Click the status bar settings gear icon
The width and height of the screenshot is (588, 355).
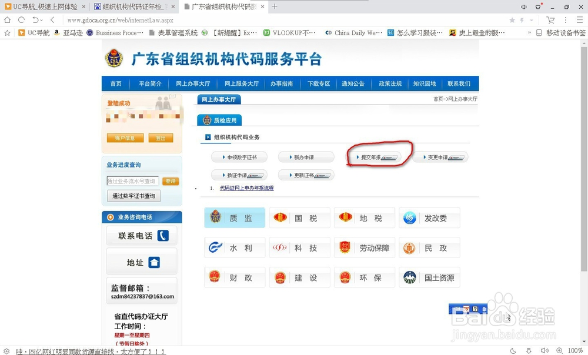point(6,351)
